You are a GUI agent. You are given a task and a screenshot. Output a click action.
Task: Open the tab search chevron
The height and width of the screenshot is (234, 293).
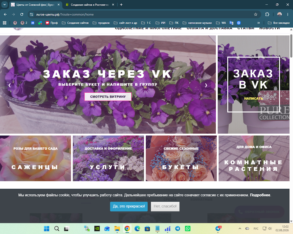tap(5, 5)
